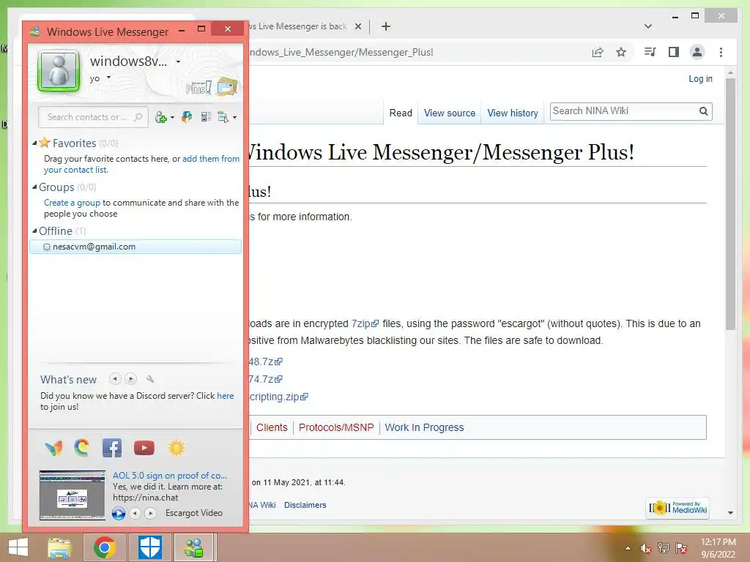Viewport: 750px width, 562px height.
Task: Collapse the Offline contacts group
Action: point(34,231)
